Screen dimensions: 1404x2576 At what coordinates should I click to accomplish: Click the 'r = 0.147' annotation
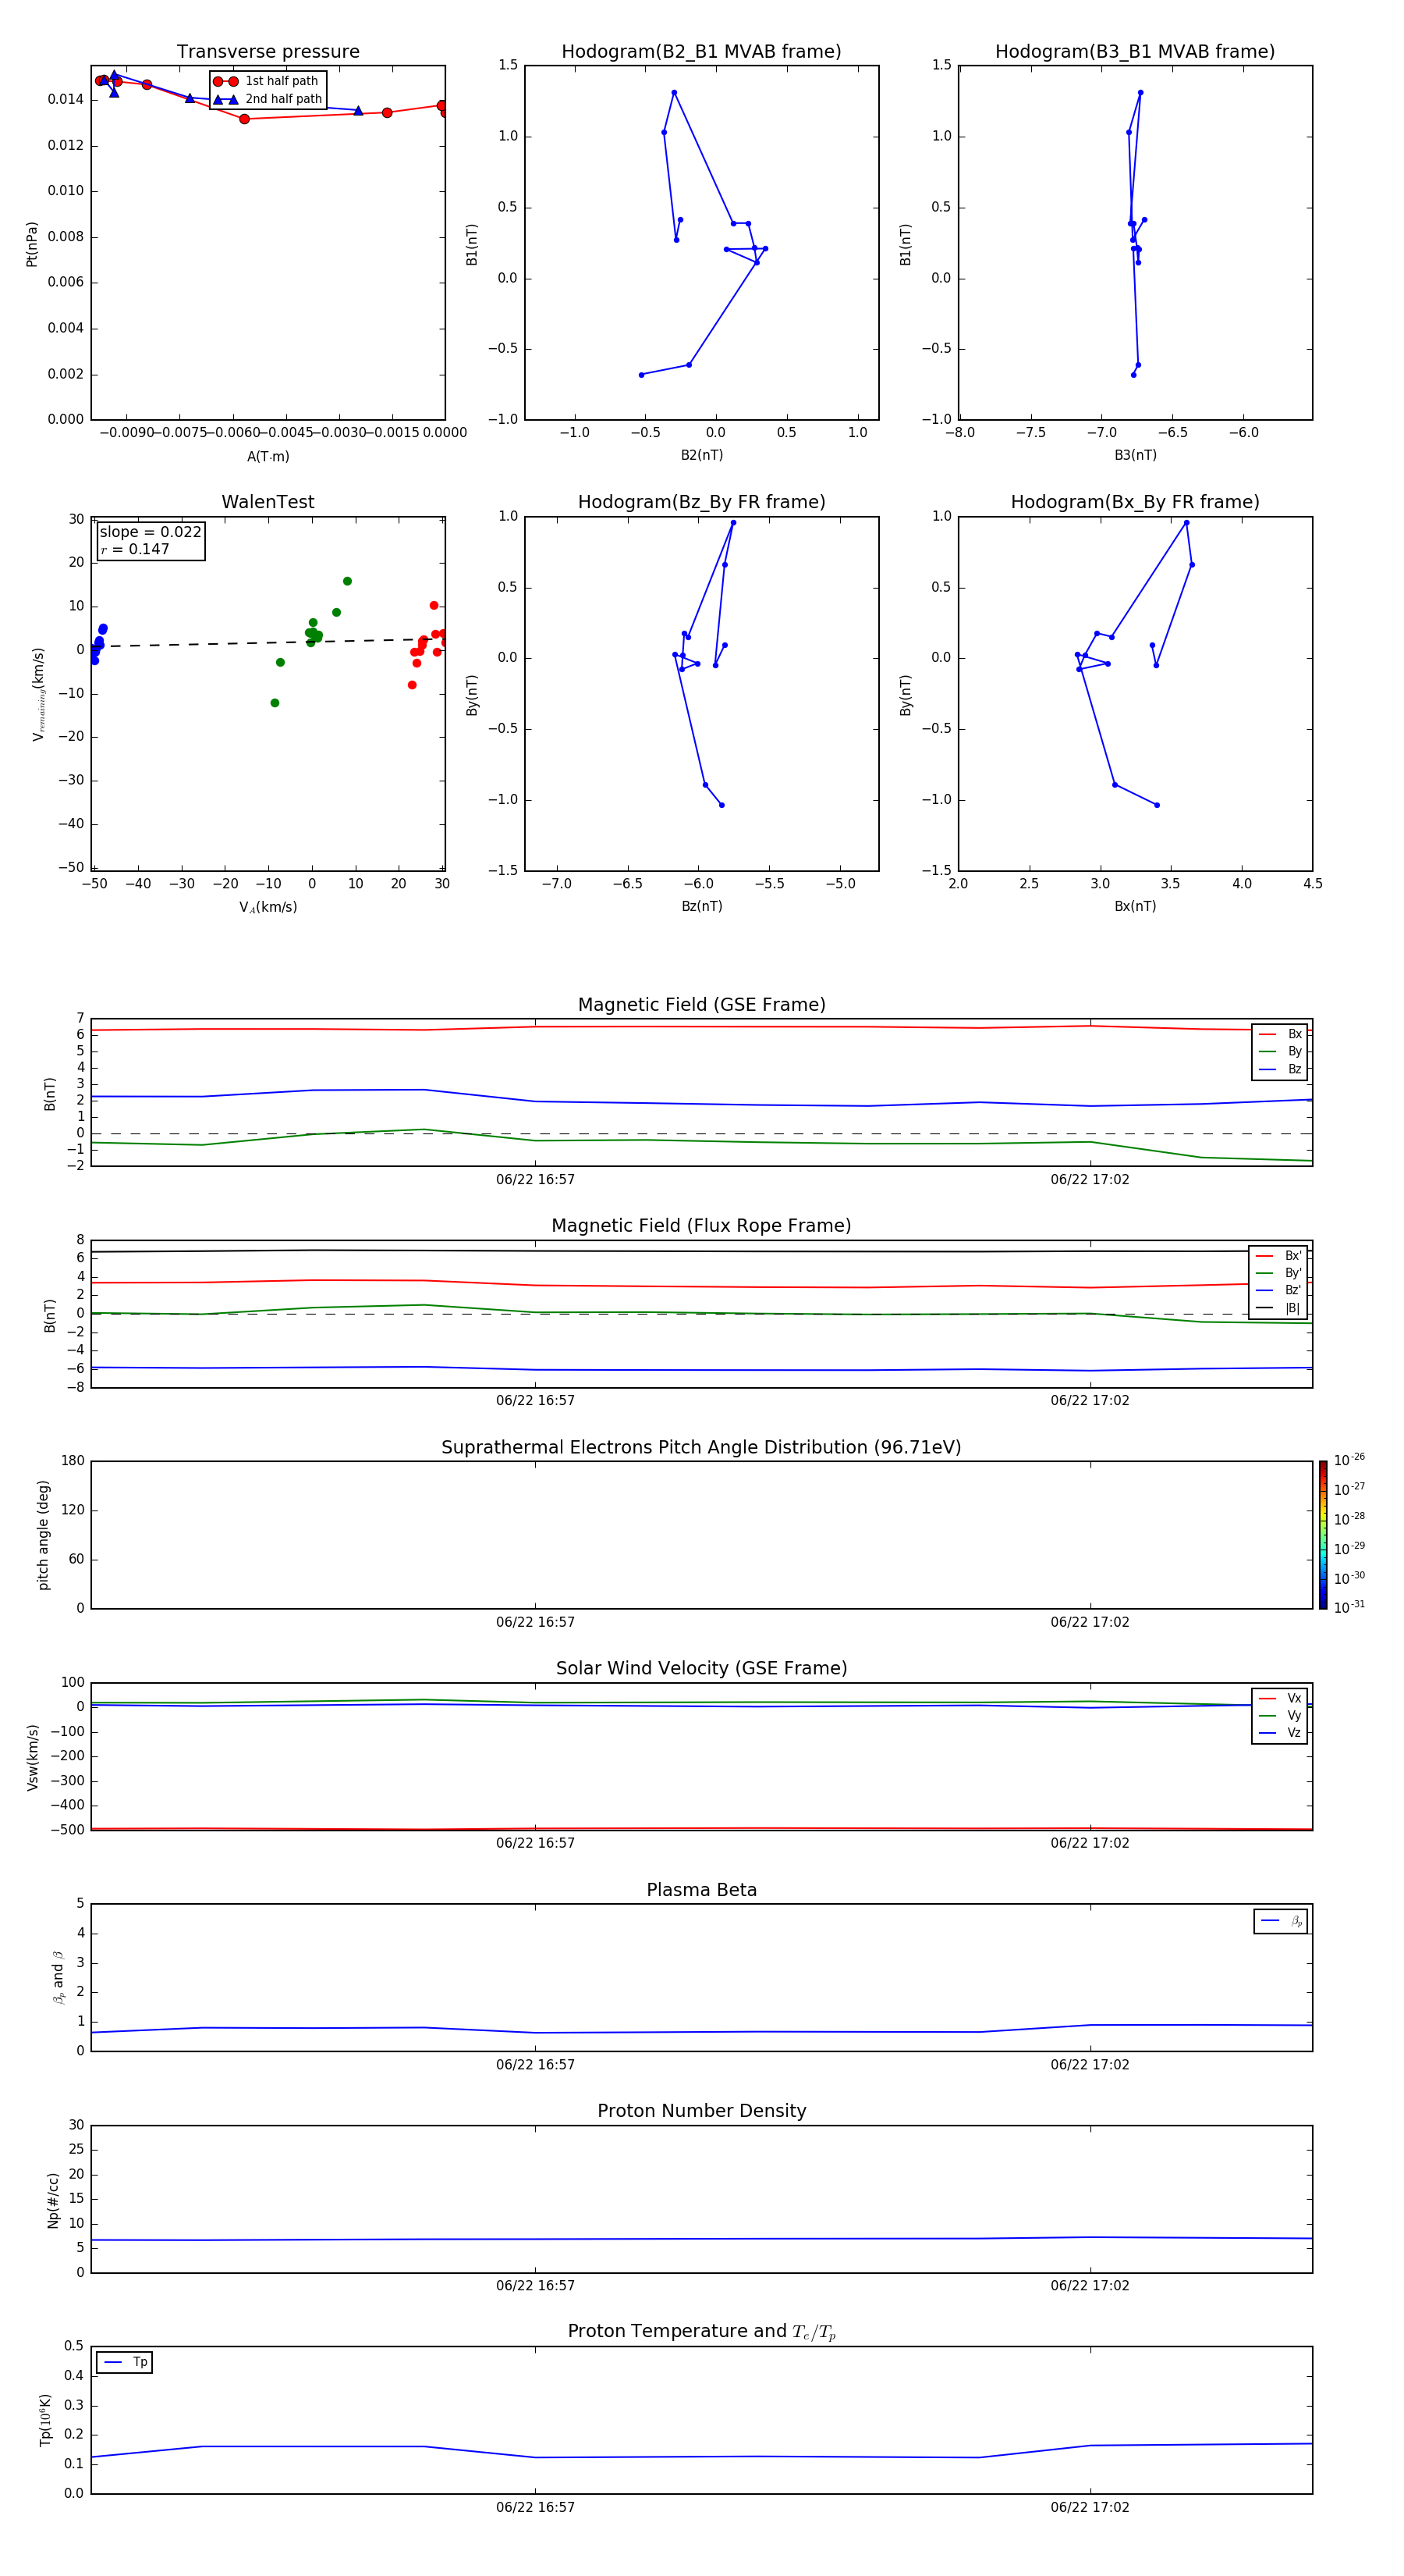[135, 549]
